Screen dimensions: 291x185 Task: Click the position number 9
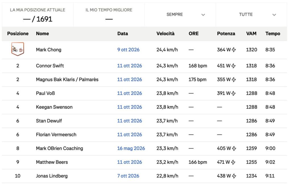click(x=18, y=162)
